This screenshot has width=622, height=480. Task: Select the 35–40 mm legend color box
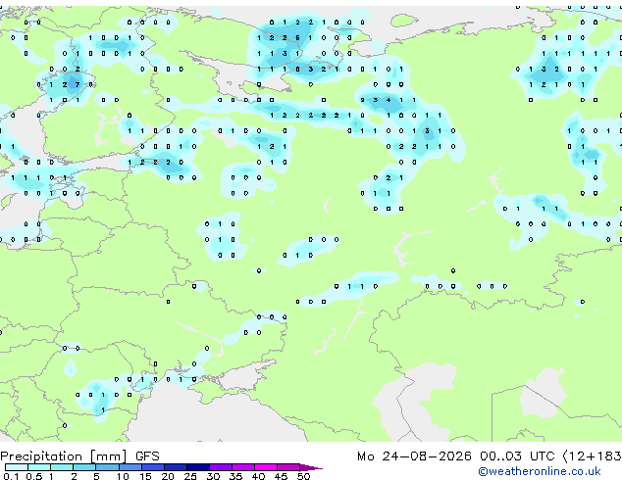[243, 467]
